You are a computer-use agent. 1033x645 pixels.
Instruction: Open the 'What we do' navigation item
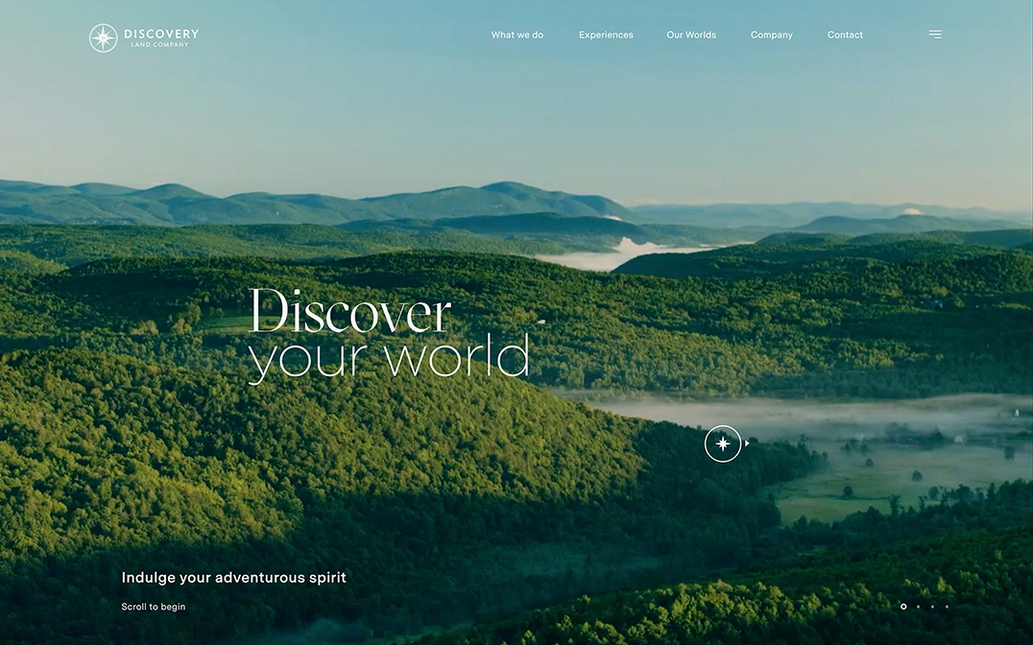point(516,35)
